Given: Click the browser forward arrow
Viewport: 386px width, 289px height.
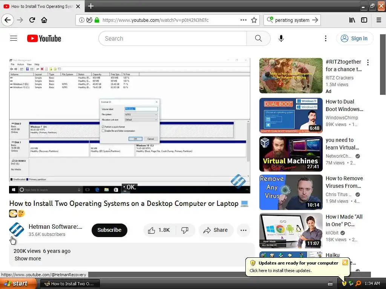Looking at the screenshot, I should 20,20.
